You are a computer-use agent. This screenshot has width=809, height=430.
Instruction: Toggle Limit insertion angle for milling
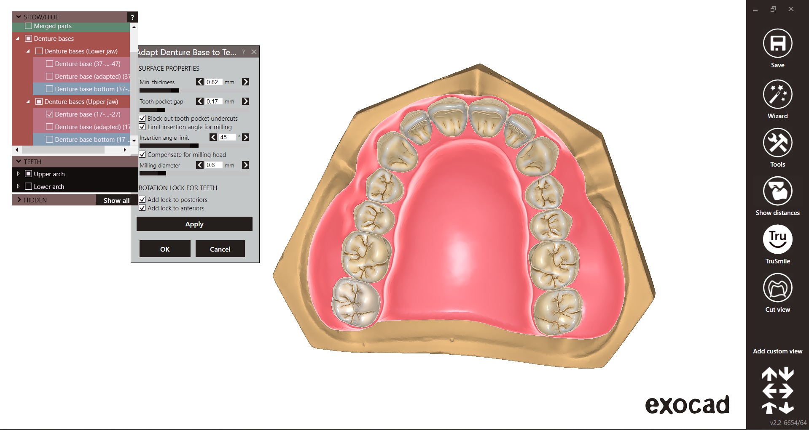tap(142, 127)
